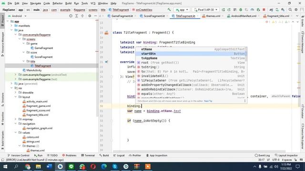Expand the mipmap folder
The height and width of the screenshot is (171, 305).
point(15,119)
